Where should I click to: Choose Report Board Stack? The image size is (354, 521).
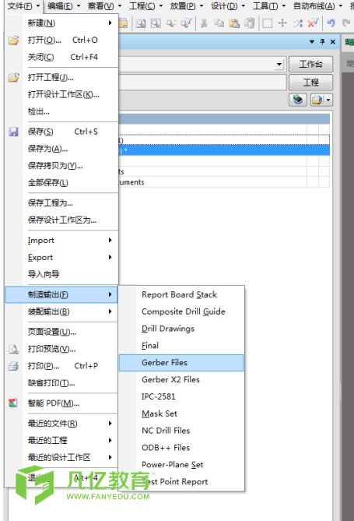coord(181,294)
